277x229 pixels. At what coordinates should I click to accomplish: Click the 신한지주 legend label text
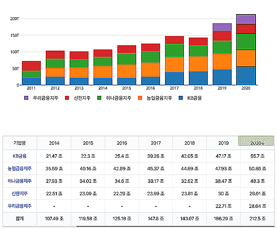[x=82, y=98]
